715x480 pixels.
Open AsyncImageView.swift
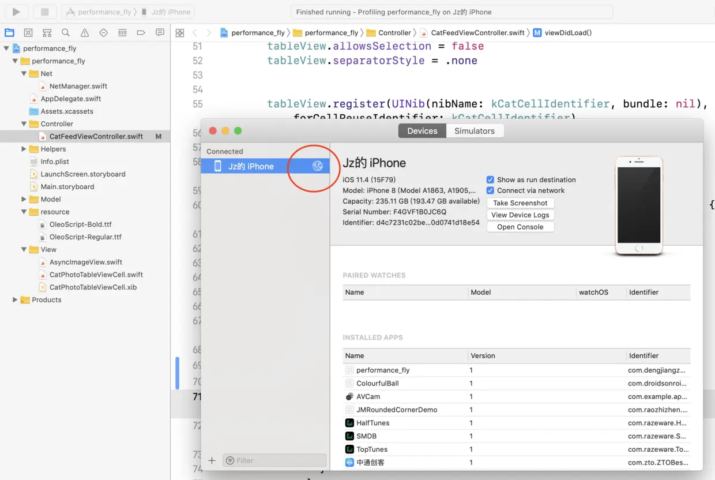pyautogui.click(x=85, y=262)
